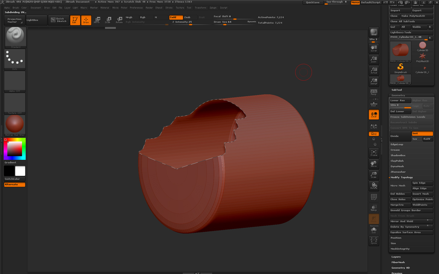Activate the Draw mode button
439x274 pixels.
coord(86,20)
